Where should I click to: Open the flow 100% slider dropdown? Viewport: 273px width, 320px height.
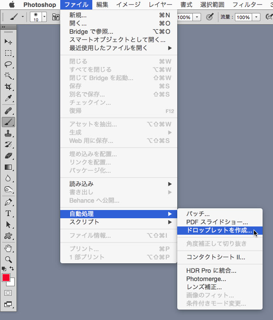click(x=256, y=17)
